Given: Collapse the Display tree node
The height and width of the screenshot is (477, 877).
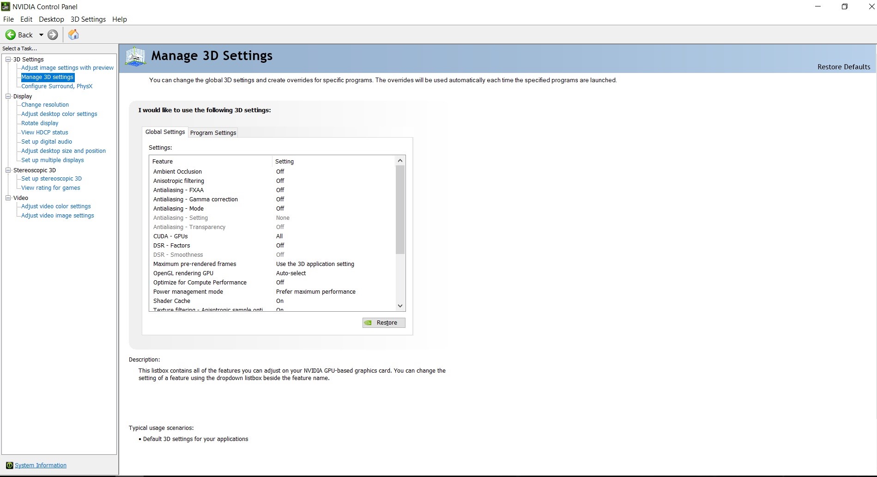Looking at the screenshot, I should point(8,97).
